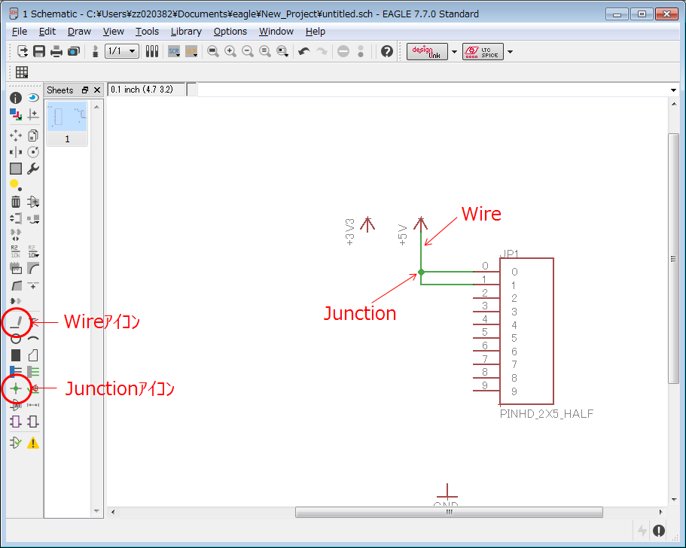Viewport: 686px width, 548px height.
Task: Select the Show (eye) tool
Action: pos(33,98)
